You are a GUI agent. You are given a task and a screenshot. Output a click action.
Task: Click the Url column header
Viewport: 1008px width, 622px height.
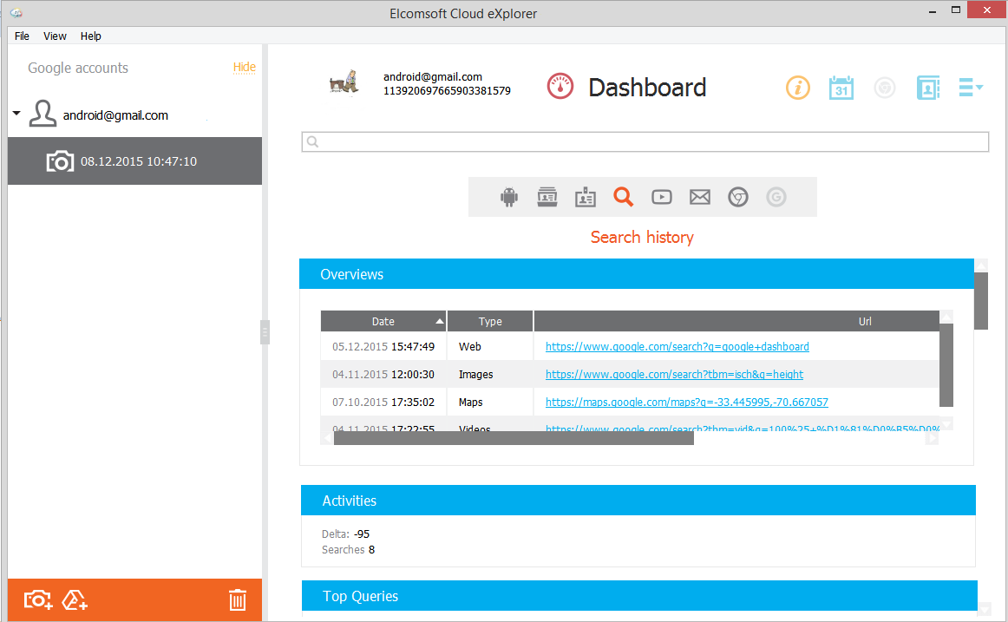(736, 321)
